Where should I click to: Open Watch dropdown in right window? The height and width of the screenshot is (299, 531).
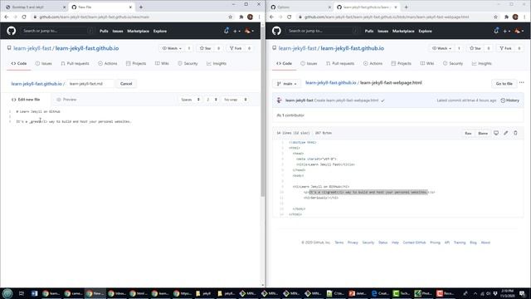point(441,48)
